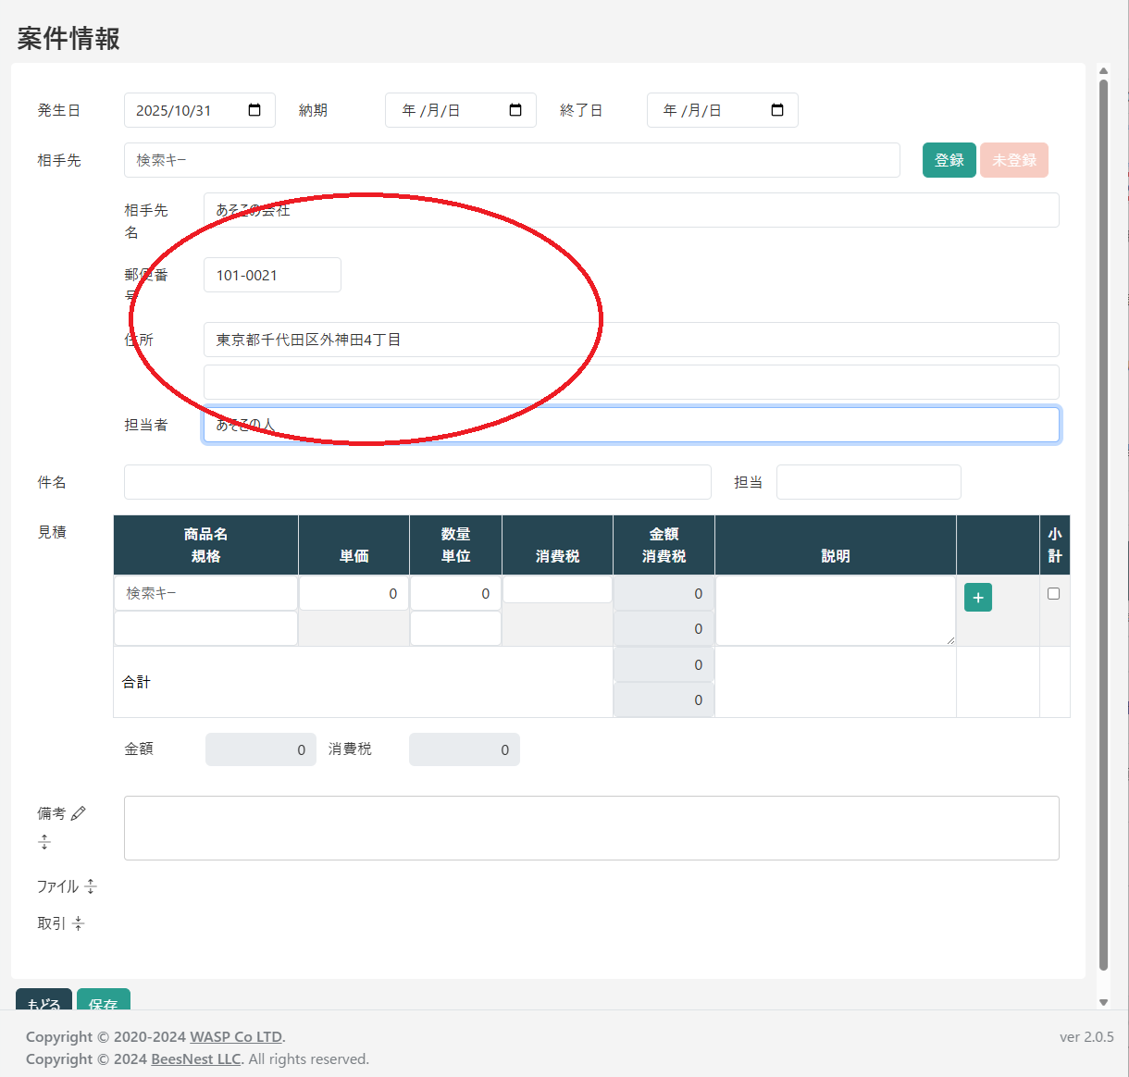The height and width of the screenshot is (1077, 1129).
Task: Collapse the 取引 section
Action: click(x=79, y=923)
